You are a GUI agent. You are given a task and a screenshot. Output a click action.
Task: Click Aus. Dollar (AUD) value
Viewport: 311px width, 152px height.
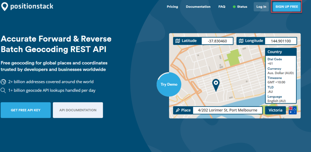click(280, 73)
